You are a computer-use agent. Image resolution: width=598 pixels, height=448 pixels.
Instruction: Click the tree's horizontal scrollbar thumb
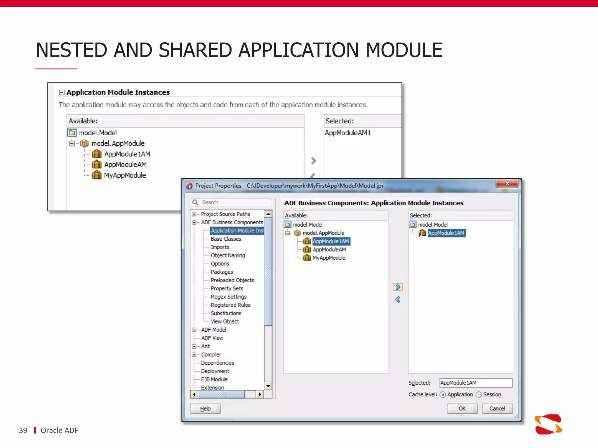[221, 395]
